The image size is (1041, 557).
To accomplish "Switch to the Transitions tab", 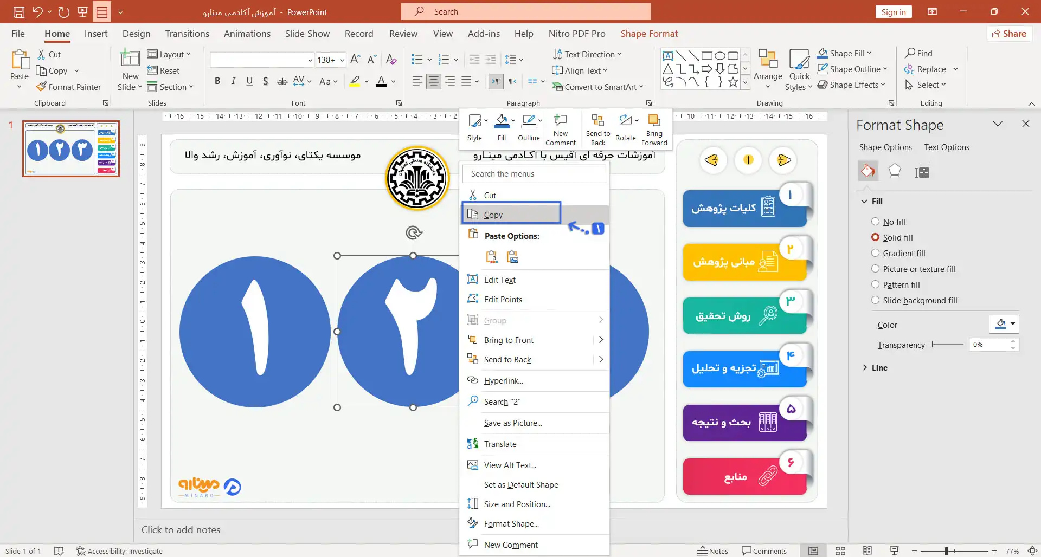I will [187, 34].
